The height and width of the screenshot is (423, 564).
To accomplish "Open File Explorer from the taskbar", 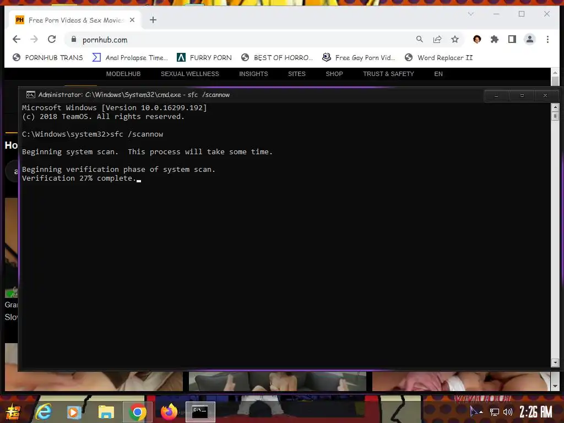I will pos(106,412).
